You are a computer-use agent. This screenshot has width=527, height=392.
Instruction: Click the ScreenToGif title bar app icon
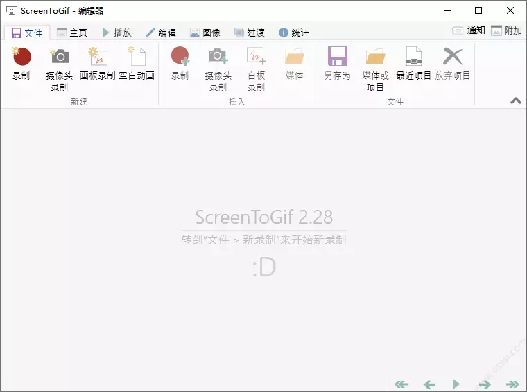11,11
